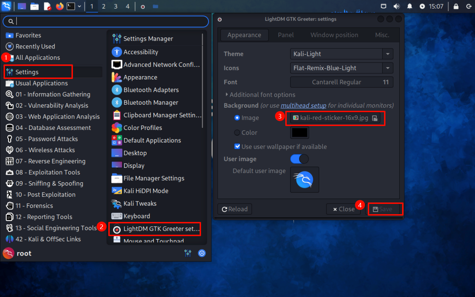This screenshot has height=297, width=475.
Task: Click the Reload button
Action: click(234, 209)
